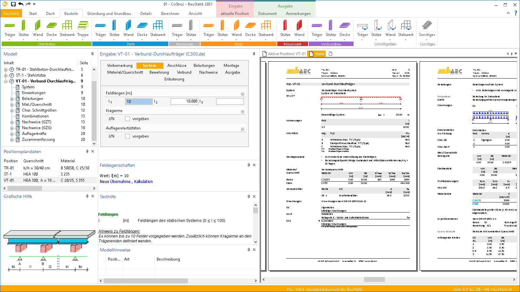Click empty l3 field length input
Screen dimensions: 520x292
pyautogui.click(x=230, y=102)
